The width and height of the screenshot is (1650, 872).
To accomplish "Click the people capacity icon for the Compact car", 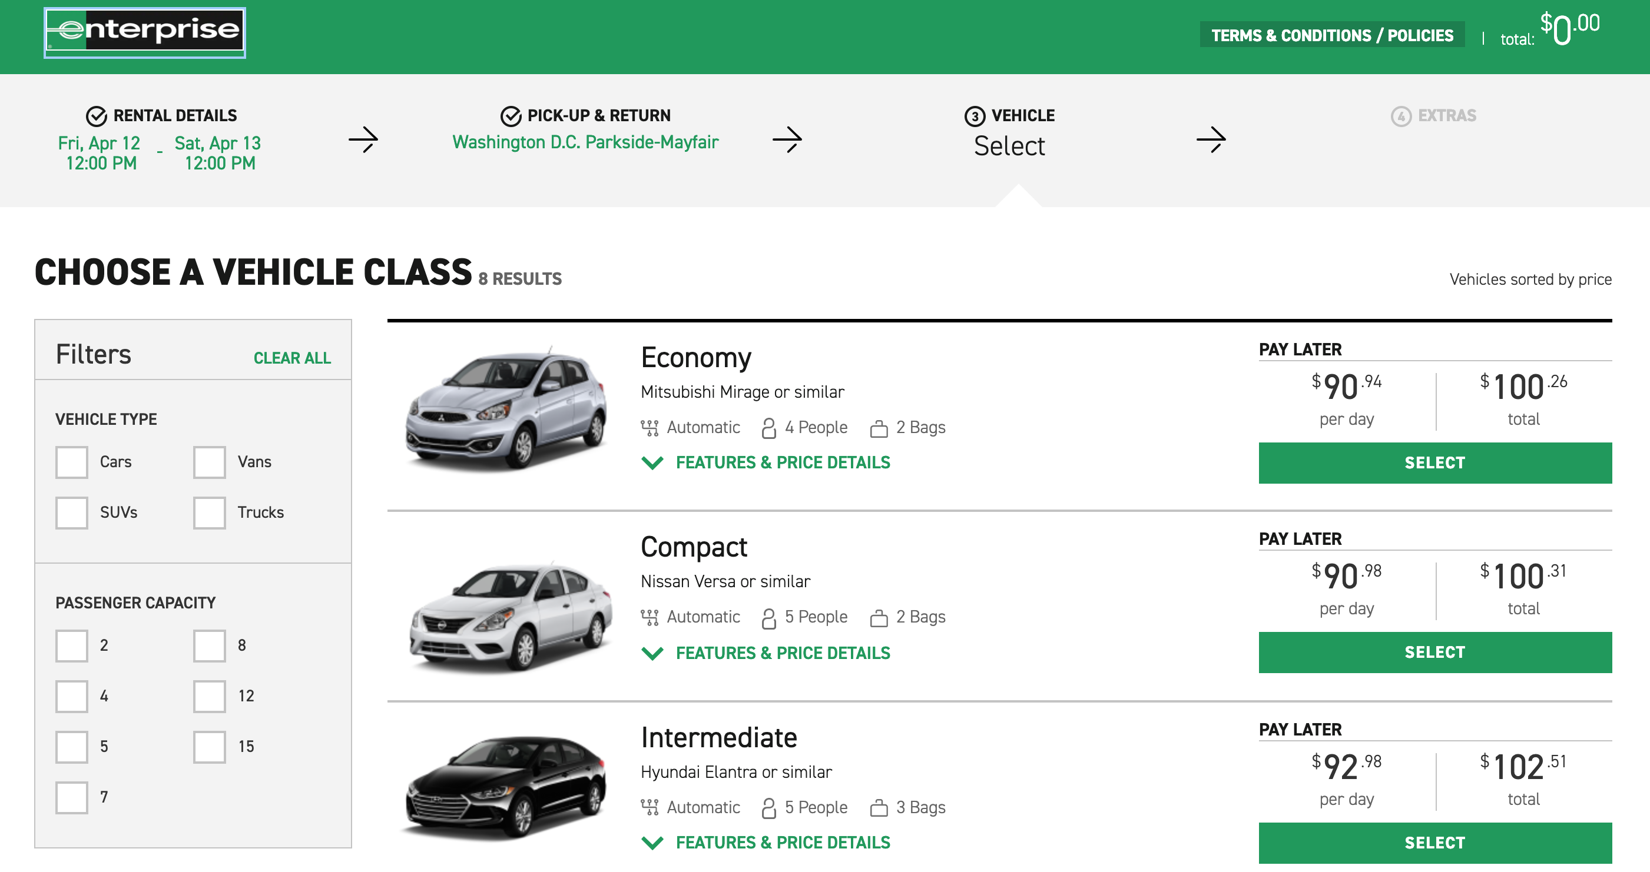I will (x=767, y=617).
